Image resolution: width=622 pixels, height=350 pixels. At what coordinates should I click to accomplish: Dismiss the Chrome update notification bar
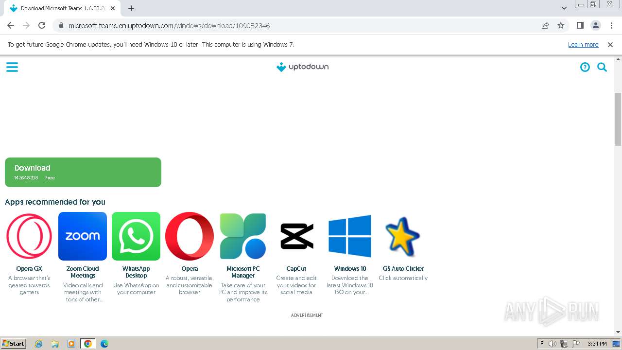[610, 44]
